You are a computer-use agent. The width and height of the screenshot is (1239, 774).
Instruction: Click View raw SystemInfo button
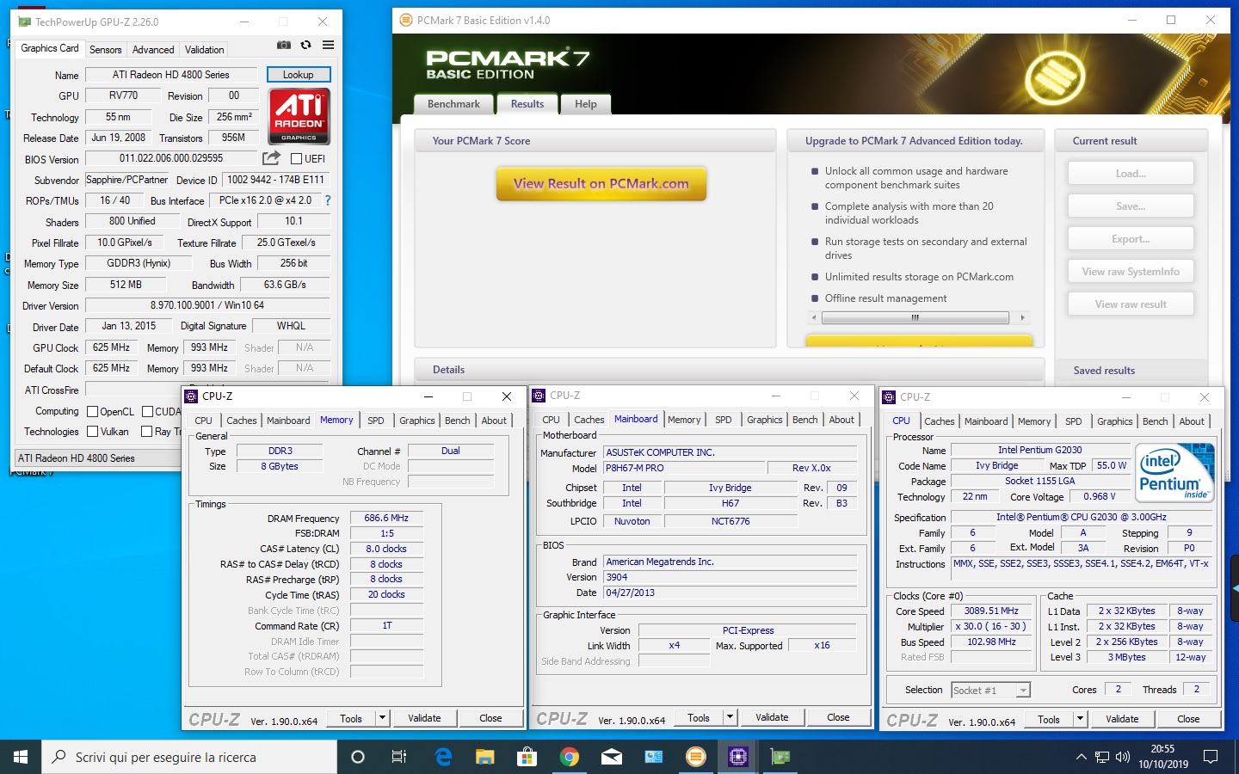pyautogui.click(x=1131, y=272)
